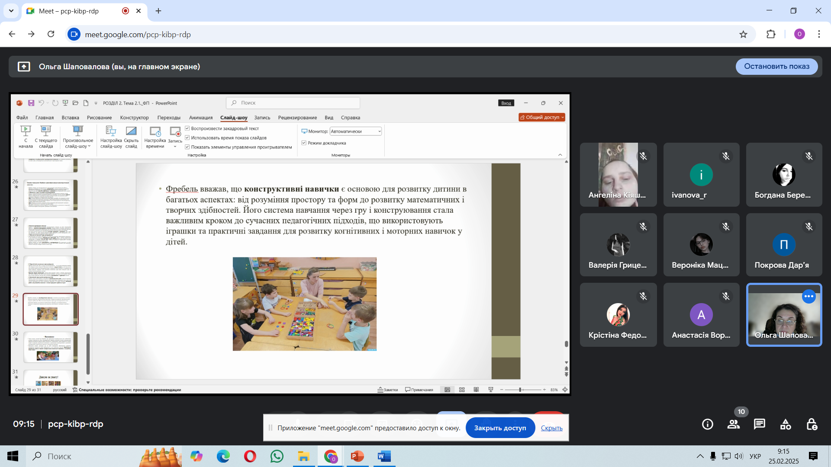
Task: Click Настройка времени rehearse timings
Action: 155,137
